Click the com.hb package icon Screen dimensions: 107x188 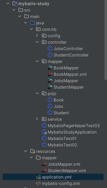(38, 29)
